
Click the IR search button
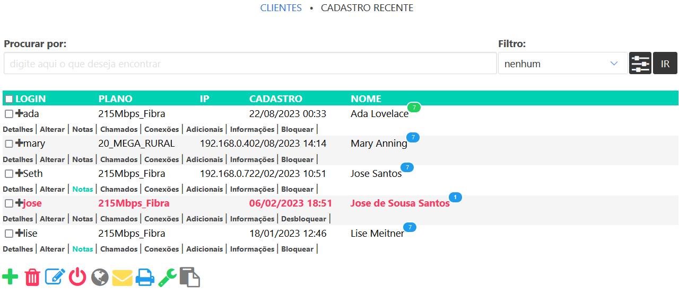coord(665,64)
